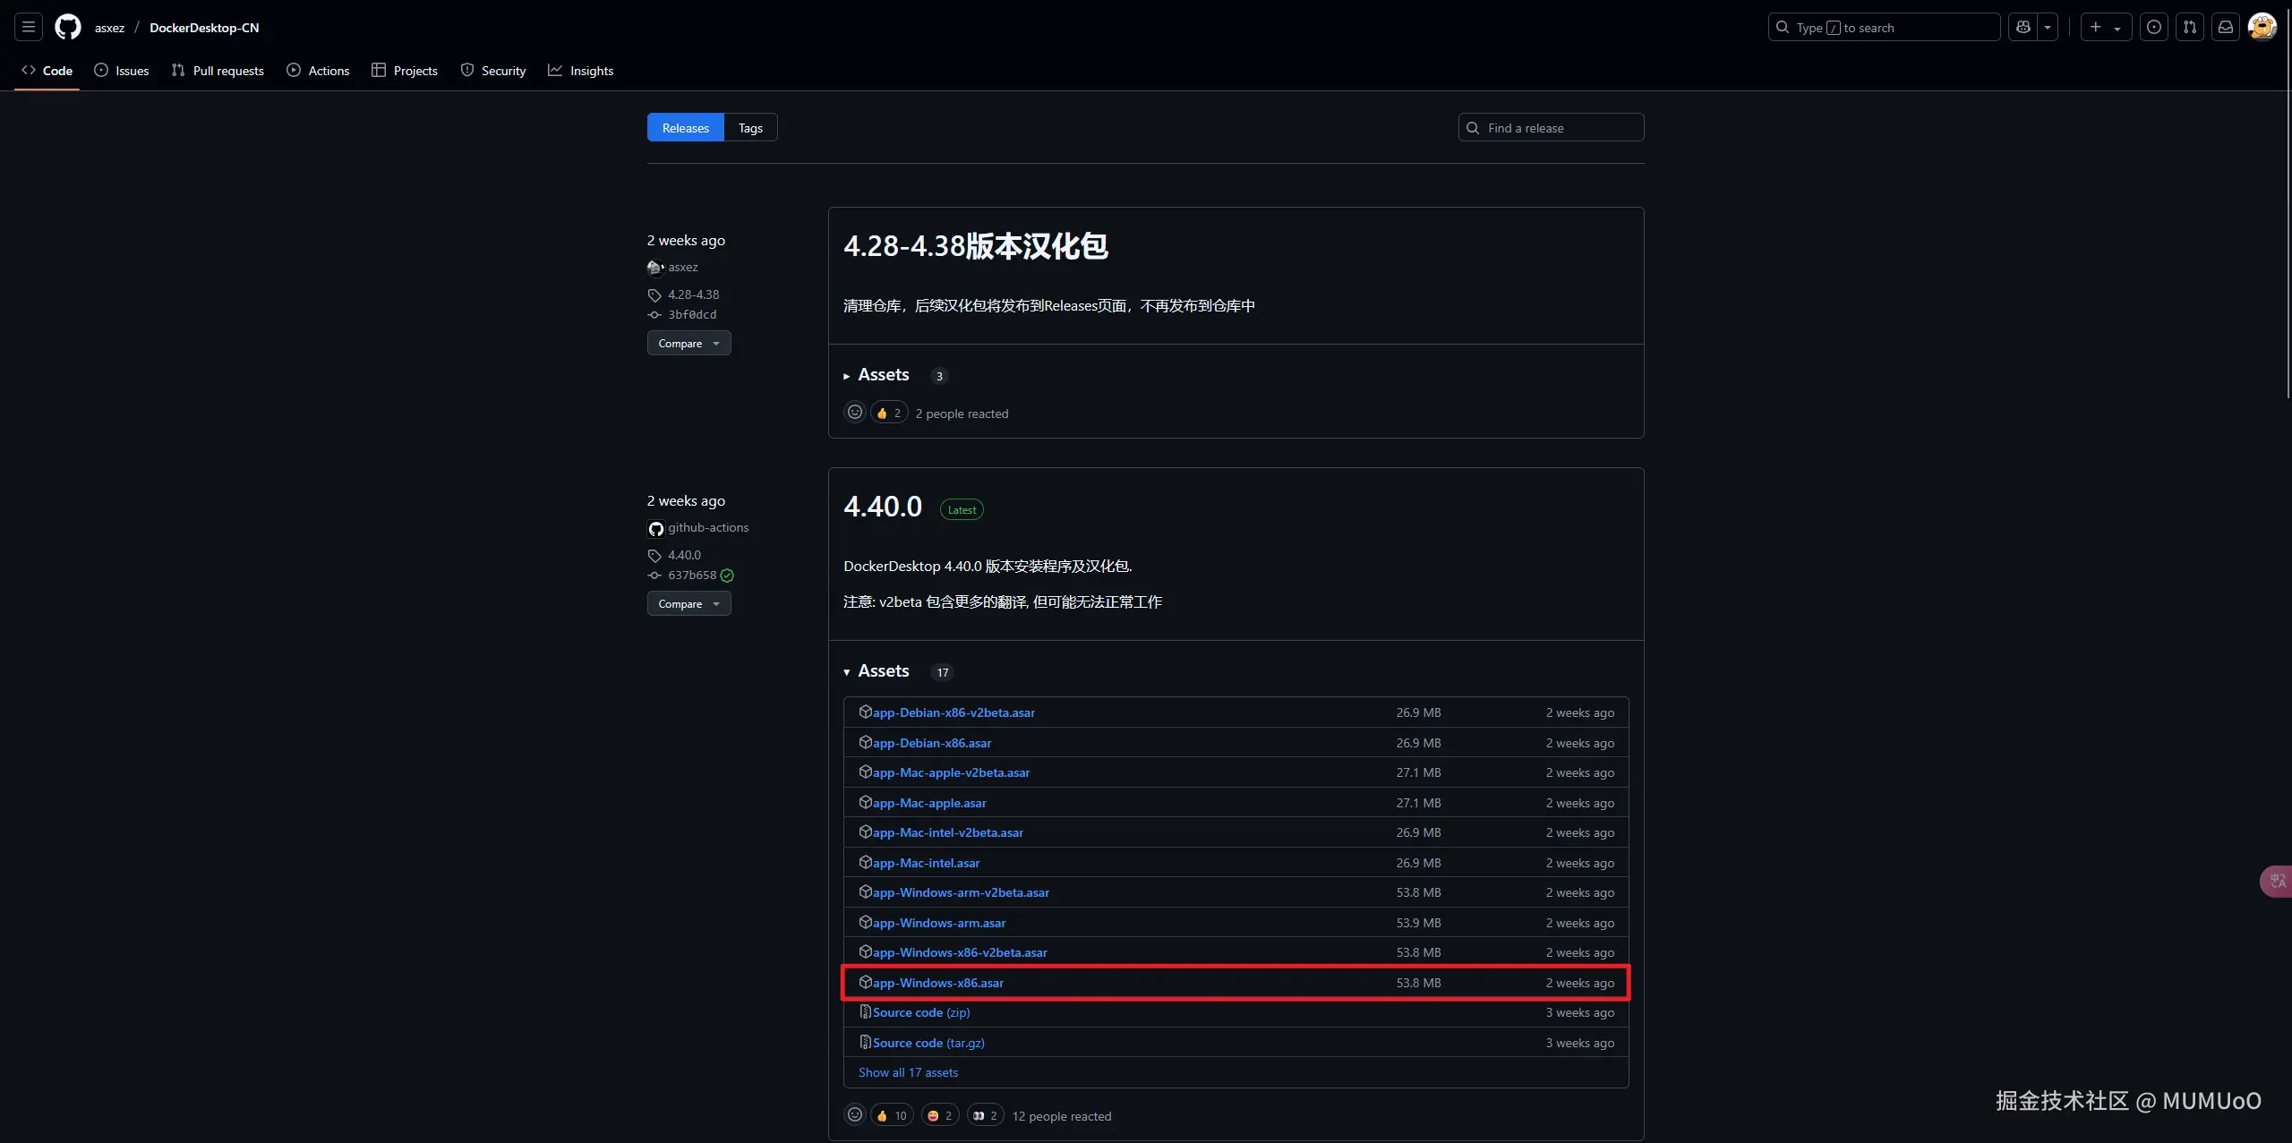
Task: Download app-Mac-apple-v2beta.asar
Action: (951, 772)
